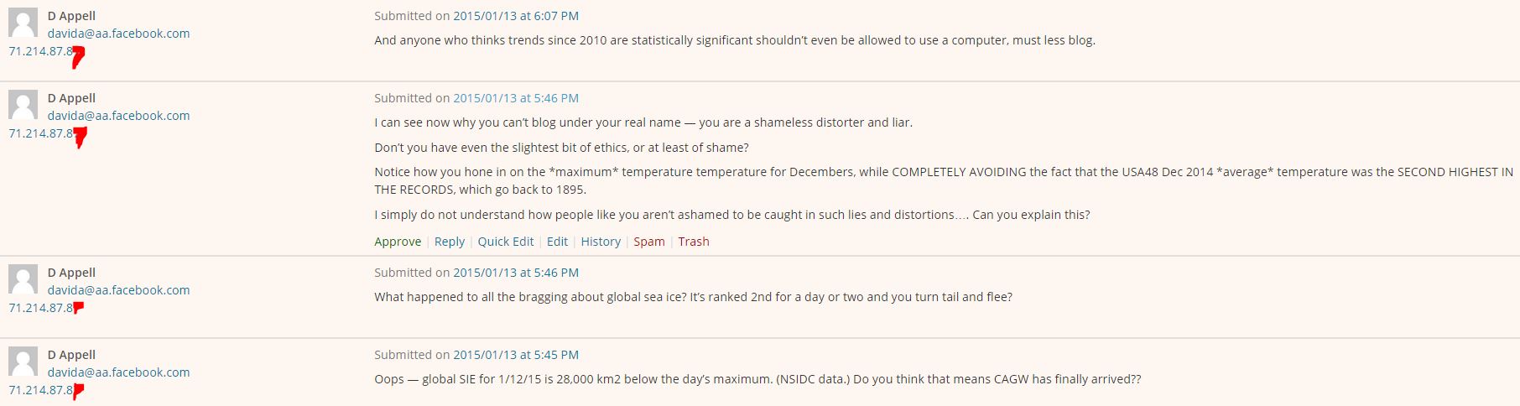Click the avatar on the 6:07 PM comment
This screenshot has height=406, width=1520.
click(x=23, y=23)
